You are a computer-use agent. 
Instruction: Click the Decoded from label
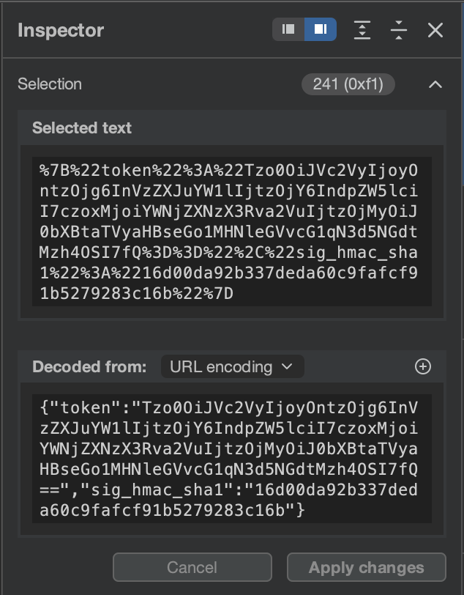(x=89, y=366)
